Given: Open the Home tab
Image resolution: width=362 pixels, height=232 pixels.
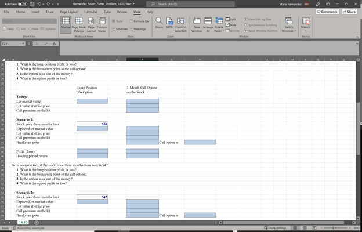Looking at the screenshot, I should pyautogui.click(x=20, y=12).
